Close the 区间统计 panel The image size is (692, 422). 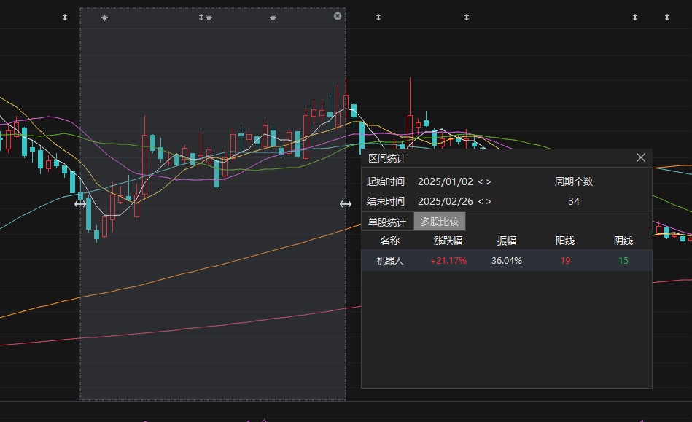[641, 157]
